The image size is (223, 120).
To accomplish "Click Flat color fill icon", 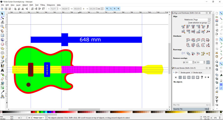I will (180, 77).
